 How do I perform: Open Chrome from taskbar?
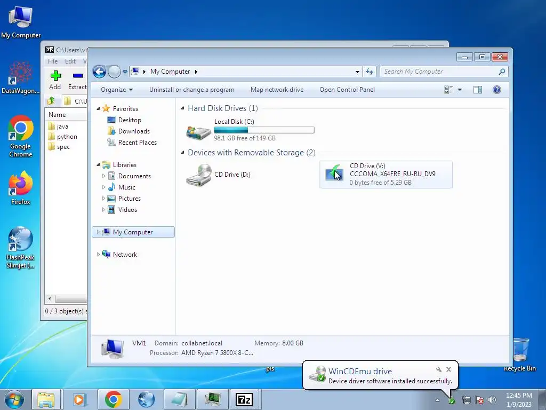point(113,399)
